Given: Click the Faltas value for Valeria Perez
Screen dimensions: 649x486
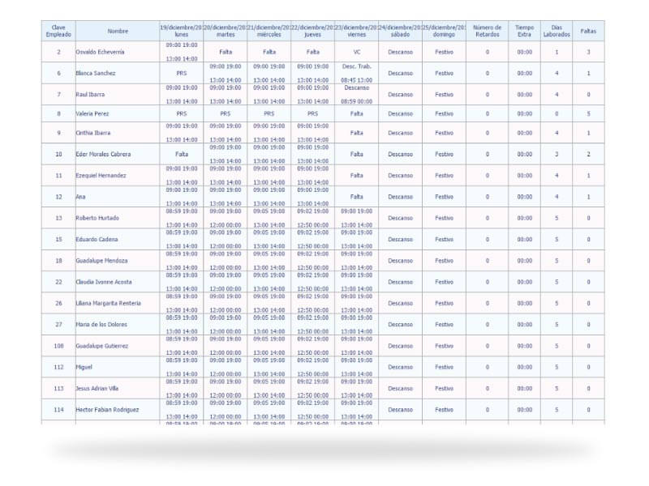Looking at the screenshot, I should point(588,113).
